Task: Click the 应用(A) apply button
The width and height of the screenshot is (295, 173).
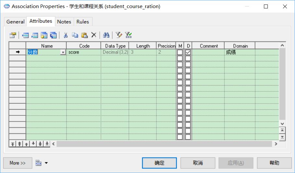Action: [x=236, y=163]
